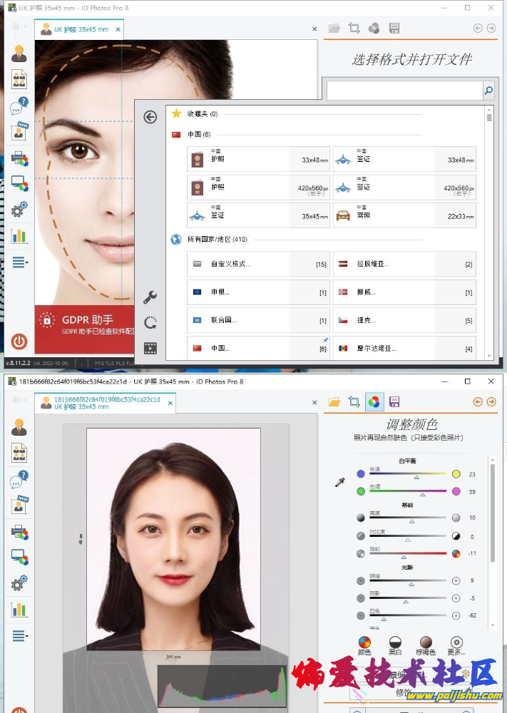
Task: Choose China 护照 33x48mm format
Action: pos(259,160)
